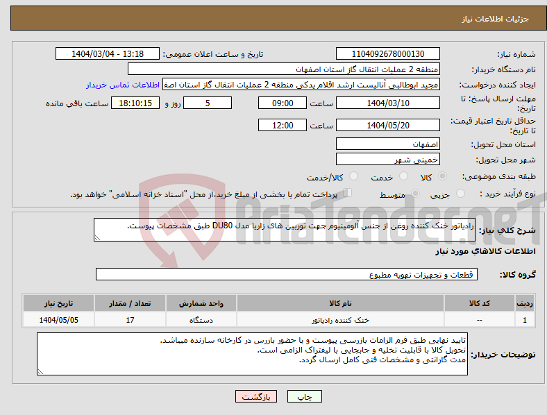The width and height of the screenshot is (547, 415).
Task: Click the واحد شمارش column header
Action: point(201,303)
